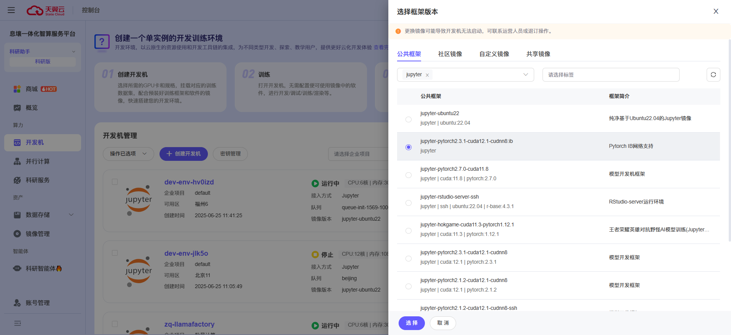731x335 pixels.
Task: Open 控制台 in the top bar
Action: point(91,10)
